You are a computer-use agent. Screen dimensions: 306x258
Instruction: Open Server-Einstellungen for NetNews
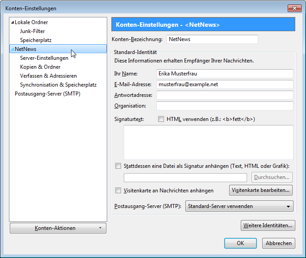44,58
